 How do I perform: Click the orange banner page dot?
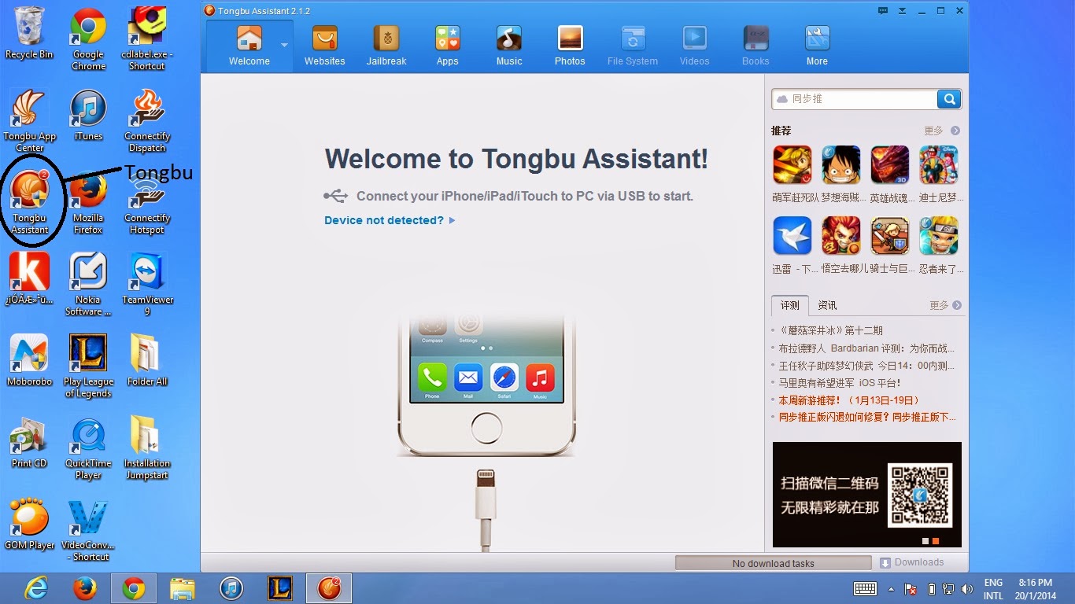click(x=936, y=541)
